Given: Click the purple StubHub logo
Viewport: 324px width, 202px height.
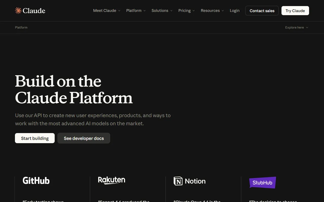Looking at the screenshot, I should pos(262,182).
